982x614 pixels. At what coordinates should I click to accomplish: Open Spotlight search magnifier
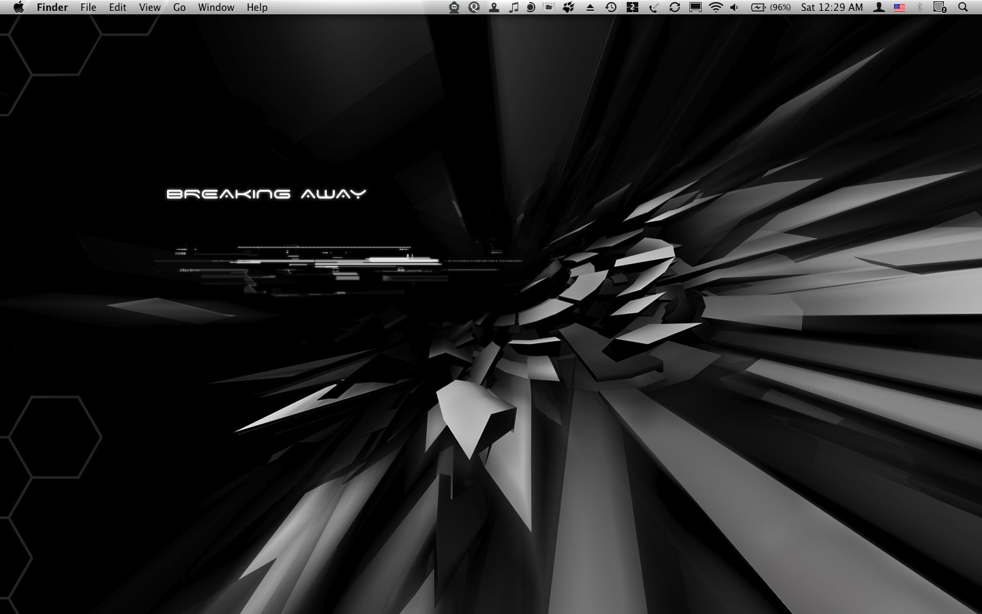pyautogui.click(x=963, y=8)
